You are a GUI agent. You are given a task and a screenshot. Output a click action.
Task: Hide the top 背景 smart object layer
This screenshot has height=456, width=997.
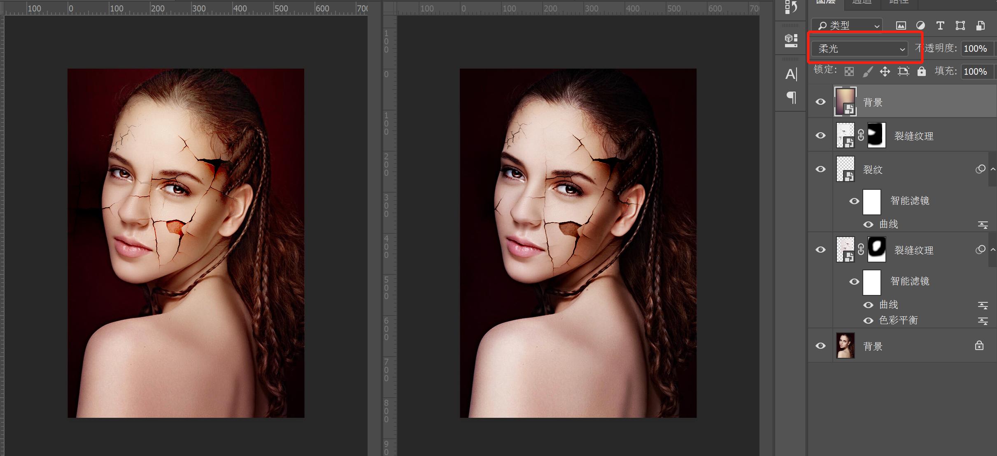tap(820, 102)
